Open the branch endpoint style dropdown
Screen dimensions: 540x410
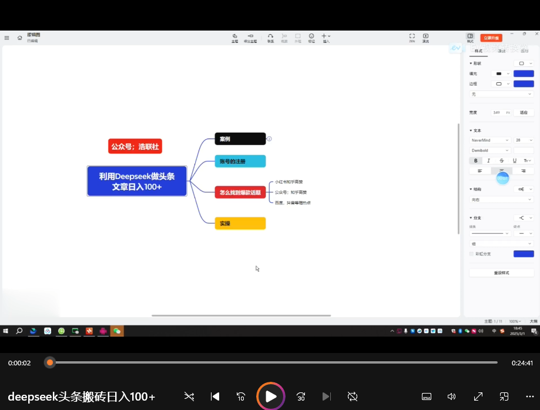click(x=524, y=233)
